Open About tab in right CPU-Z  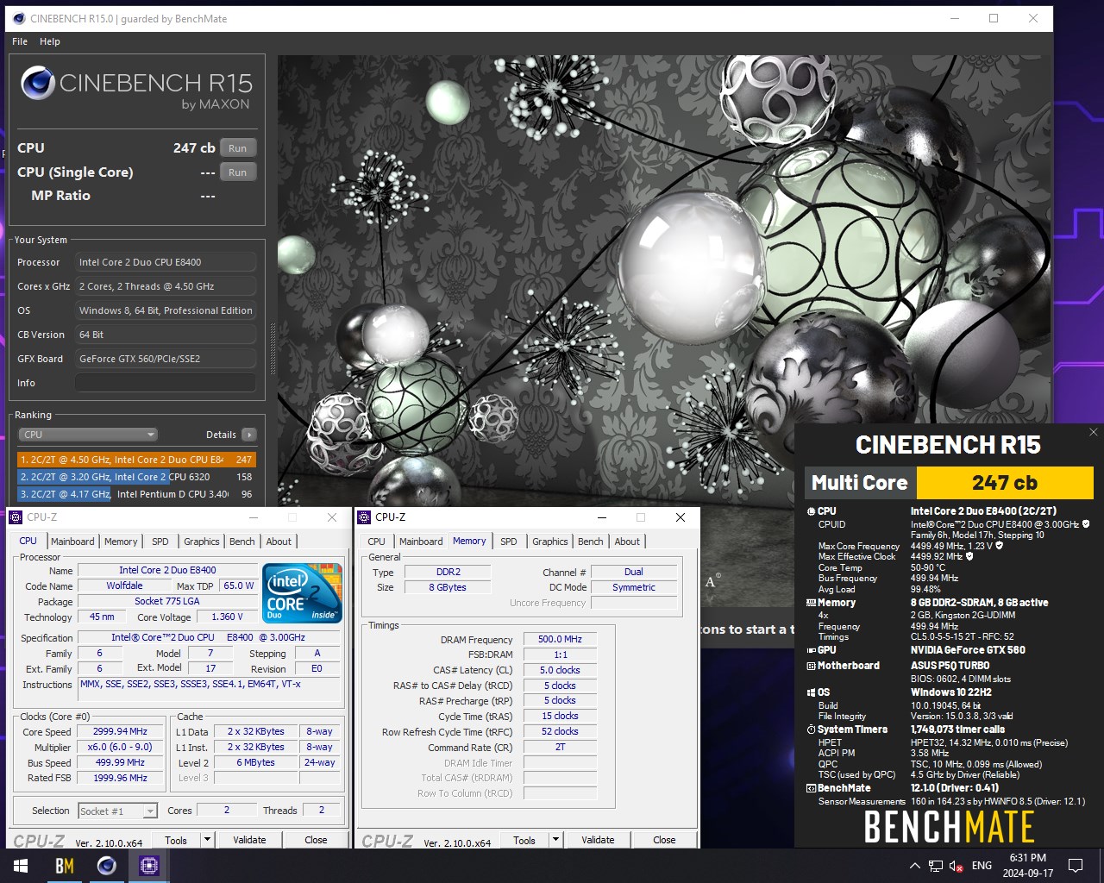click(627, 542)
